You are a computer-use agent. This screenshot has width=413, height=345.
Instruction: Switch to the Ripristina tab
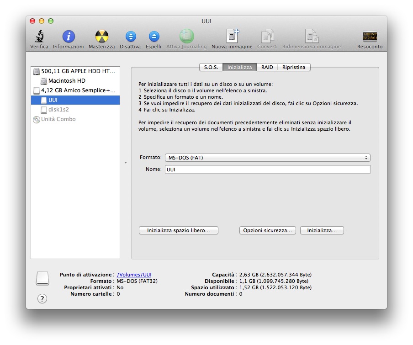click(294, 67)
